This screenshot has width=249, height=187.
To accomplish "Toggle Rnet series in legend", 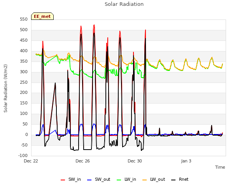I will click(x=180, y=179).
